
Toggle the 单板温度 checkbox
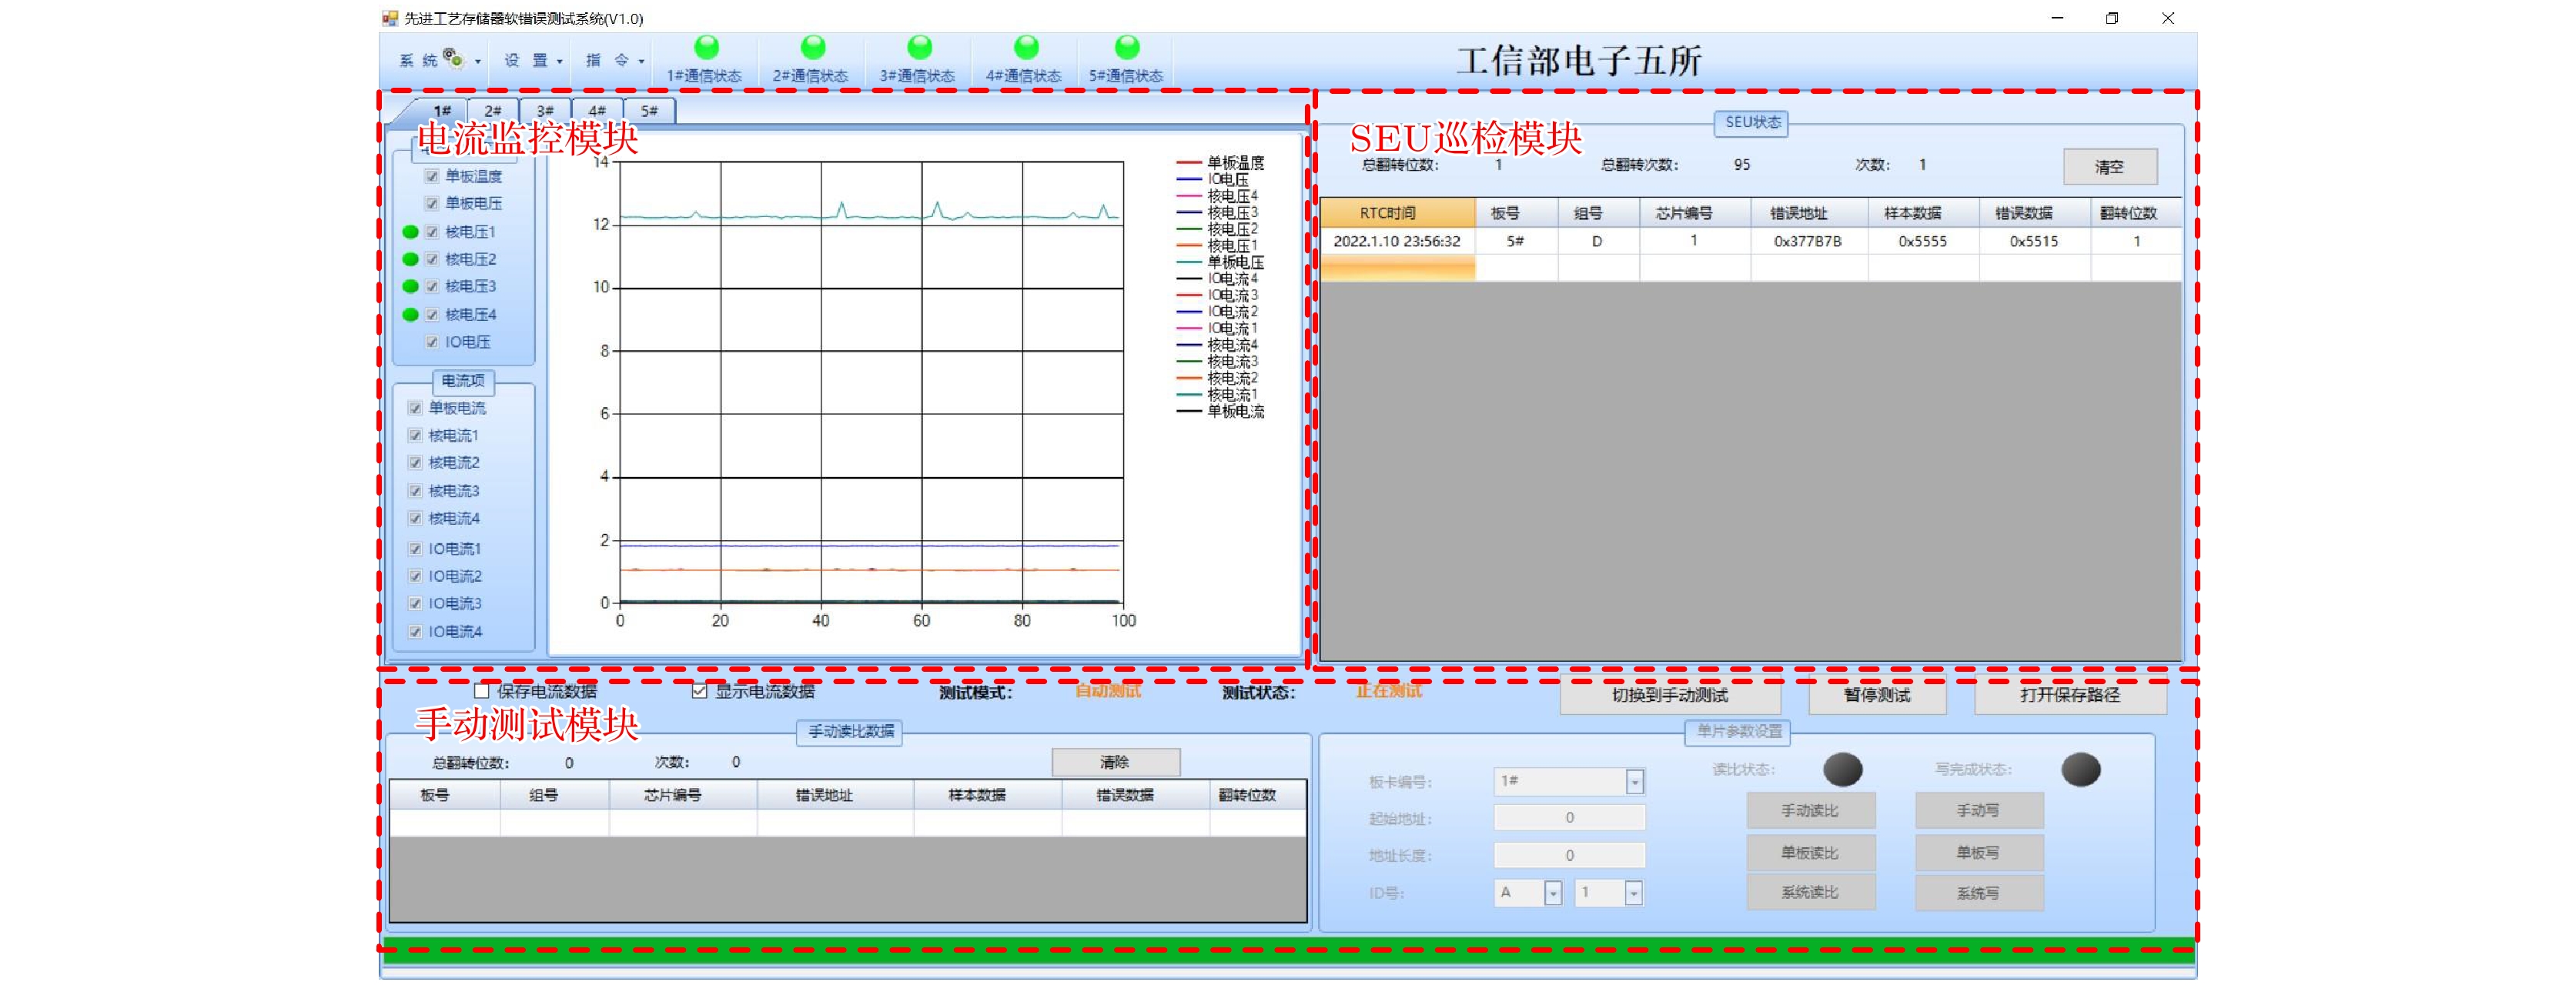pyautogui.click(x=432, y=176)
